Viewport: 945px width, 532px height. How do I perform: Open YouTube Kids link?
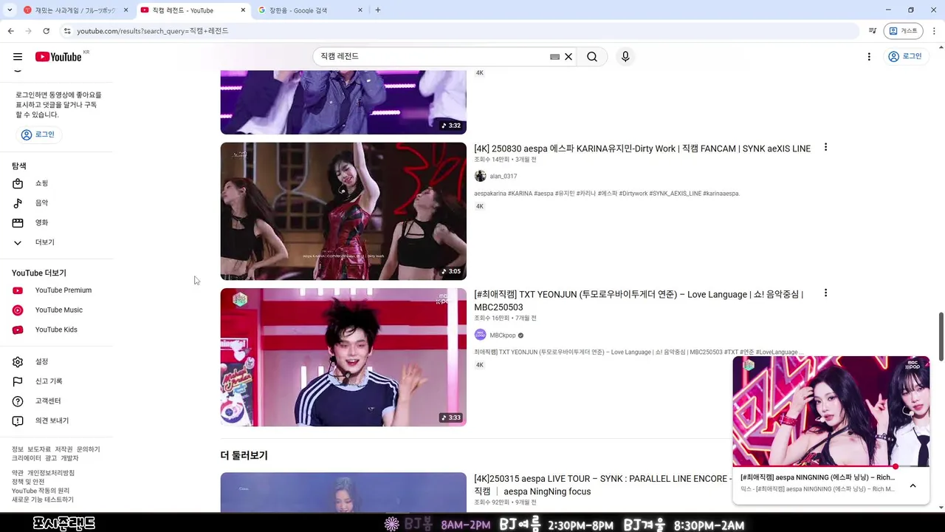pos(58,330)
